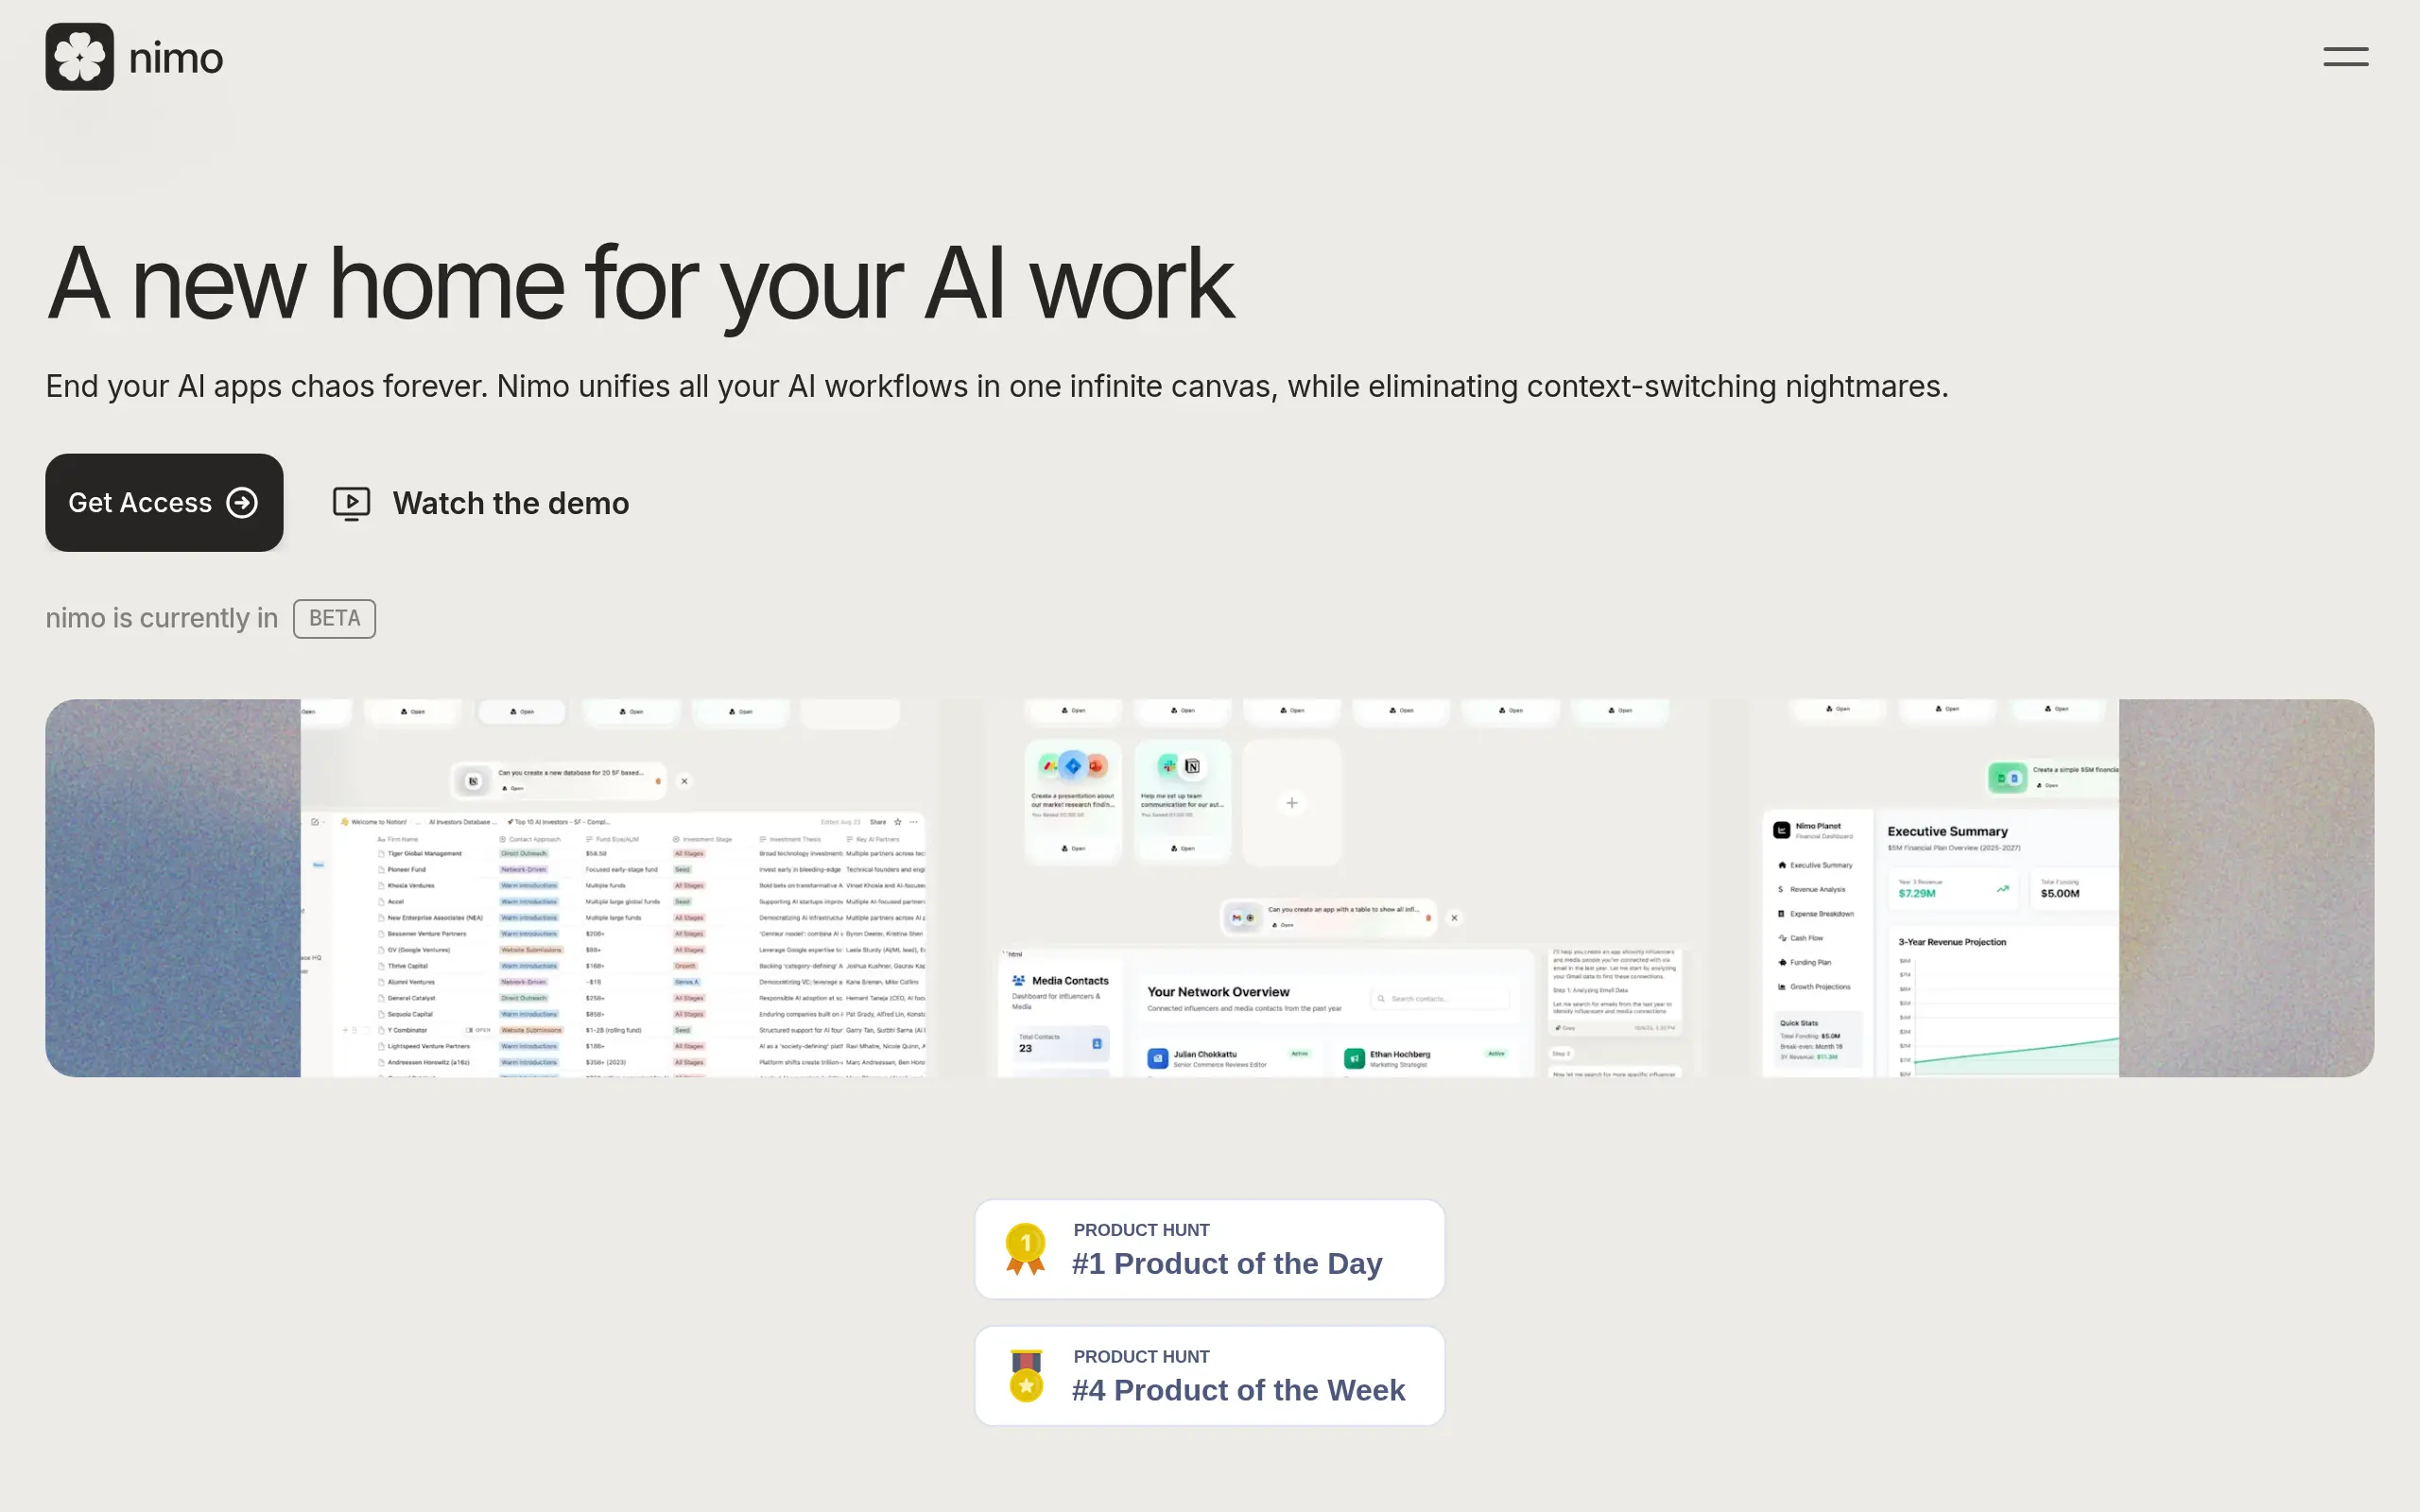Click the BETA badge
The image size is (2420, 1512).
tap(334, 618)
